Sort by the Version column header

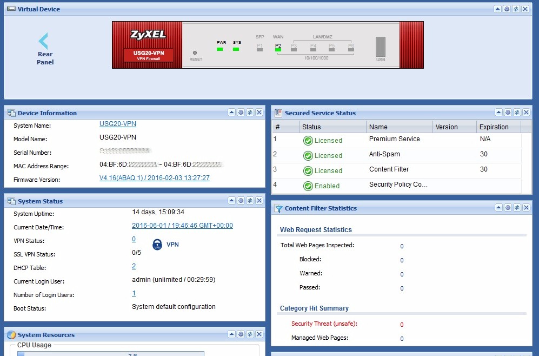coord(455,127)
